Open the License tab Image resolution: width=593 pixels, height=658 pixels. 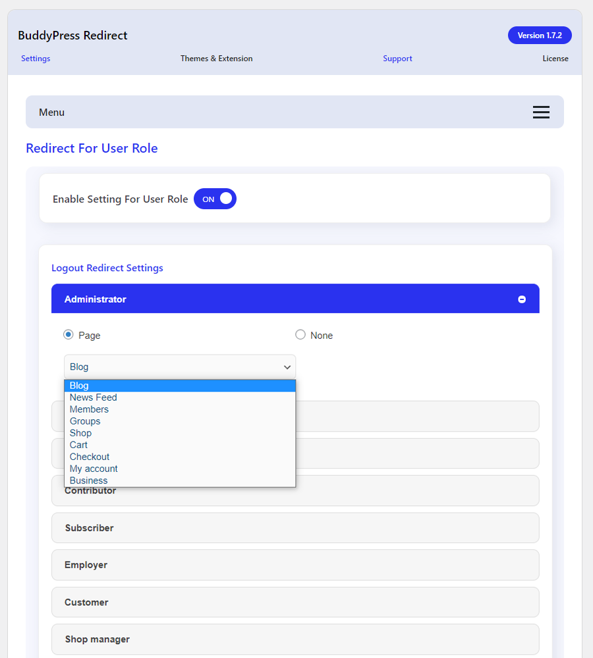(555, 59)
